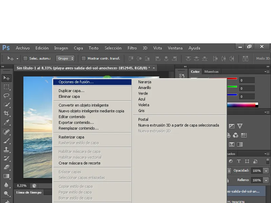Viewport: 271px width, 203px height.
Task: Close the Sin título-1 document tab
Action: click(x=154, y=68)
